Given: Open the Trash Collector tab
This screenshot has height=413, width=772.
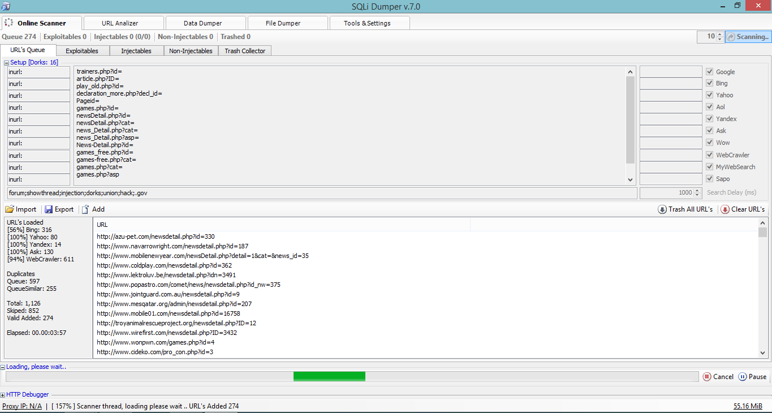Looking at the screenshot, I should coord(244,50).
